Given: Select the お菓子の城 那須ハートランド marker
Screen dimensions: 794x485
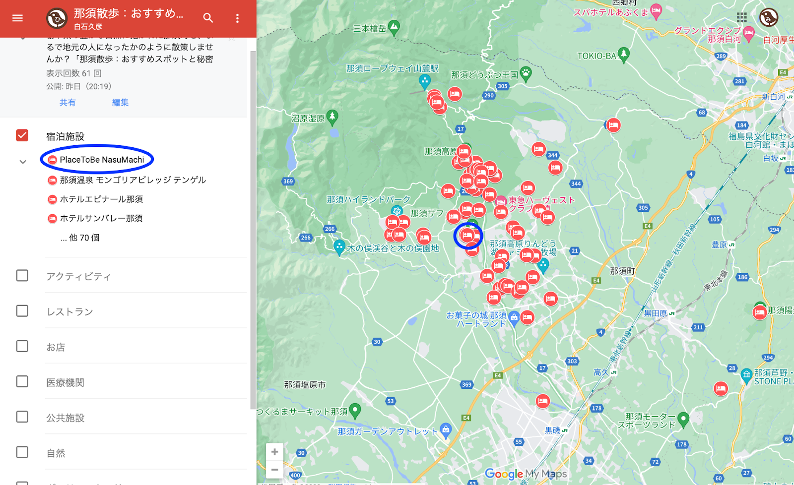Looking at the screenshot, I should 514,318.
